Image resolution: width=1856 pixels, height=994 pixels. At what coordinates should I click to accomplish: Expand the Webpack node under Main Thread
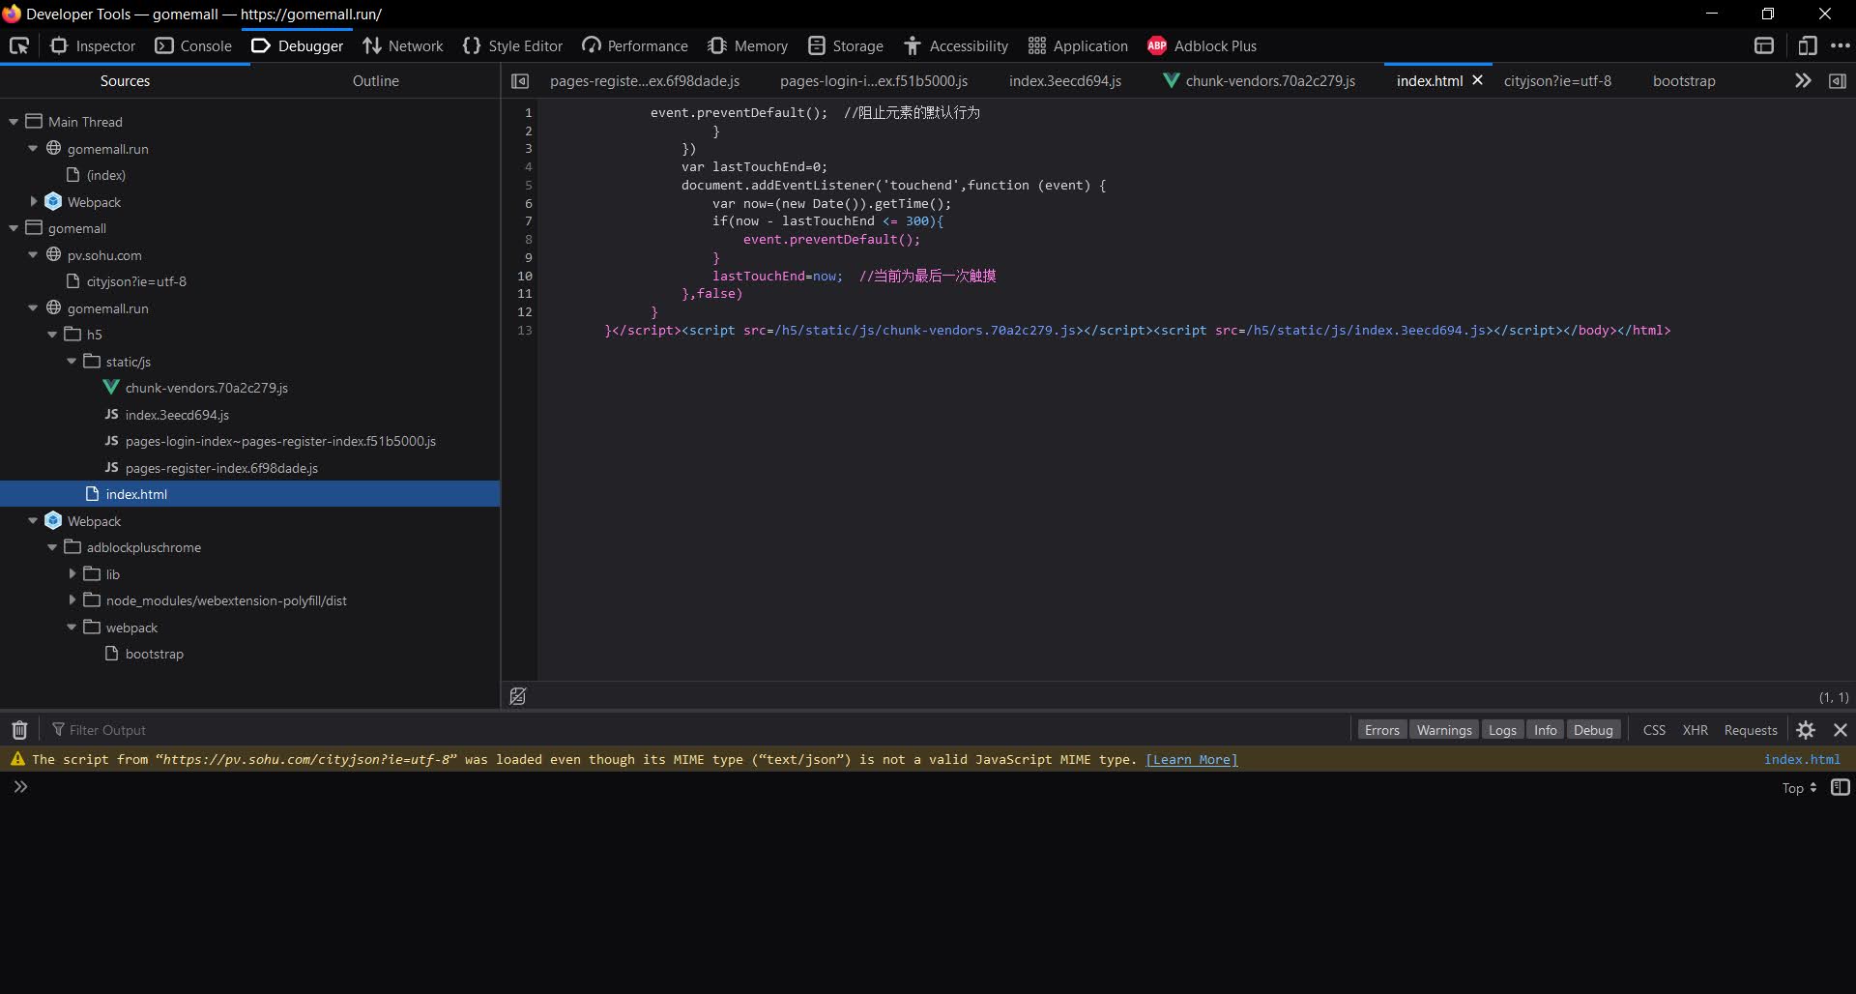(33, 201)
